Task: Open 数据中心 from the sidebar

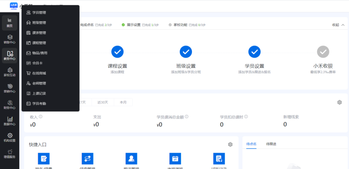Action: 9,121
